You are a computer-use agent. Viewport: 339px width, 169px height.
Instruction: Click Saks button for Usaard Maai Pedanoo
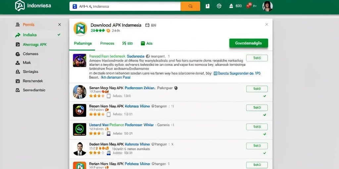pyautogui.click(x=257, y=127)
